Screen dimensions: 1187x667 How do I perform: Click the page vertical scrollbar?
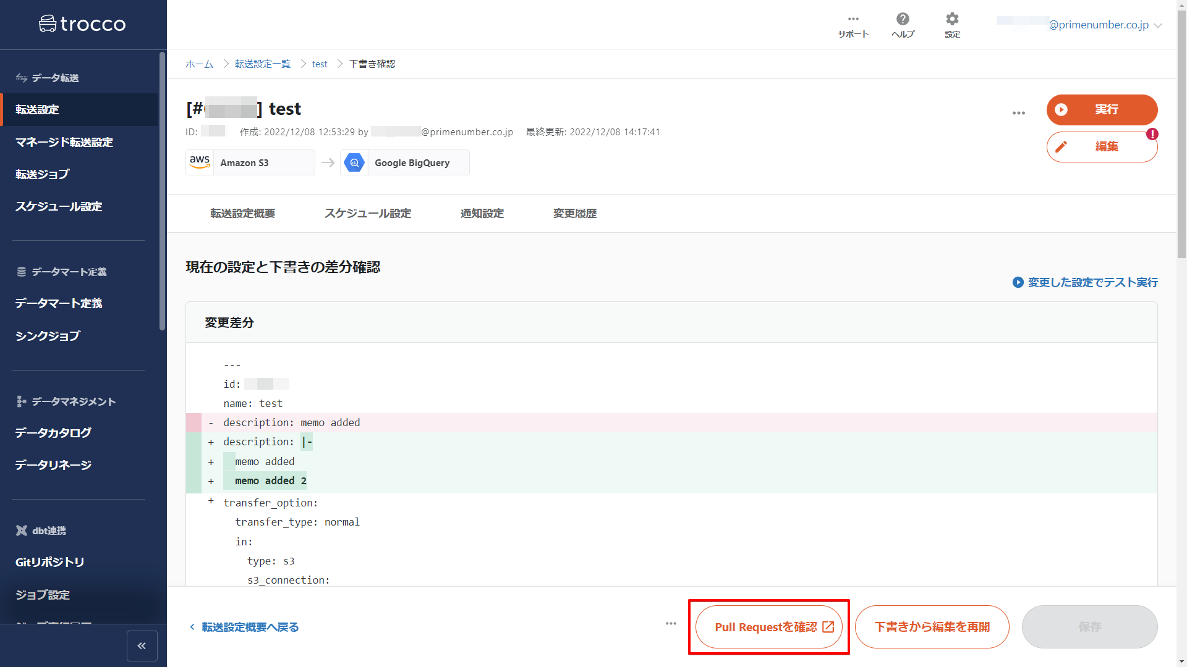(1181, 133)
